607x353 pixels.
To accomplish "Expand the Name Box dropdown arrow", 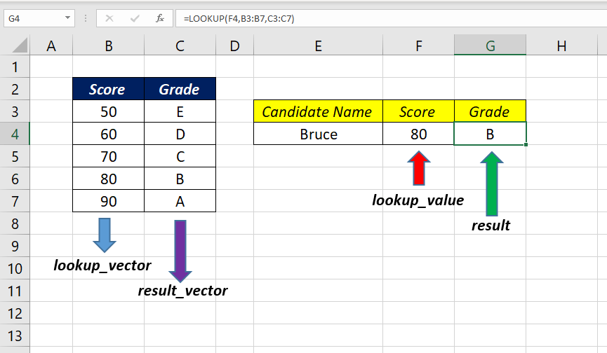I will coord(68,18).
